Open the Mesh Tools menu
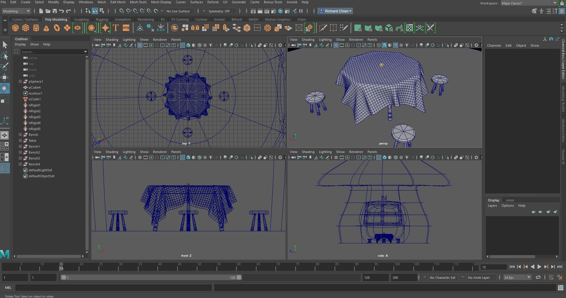This screenshot has height=298, width=566. (x=138, y=2)
